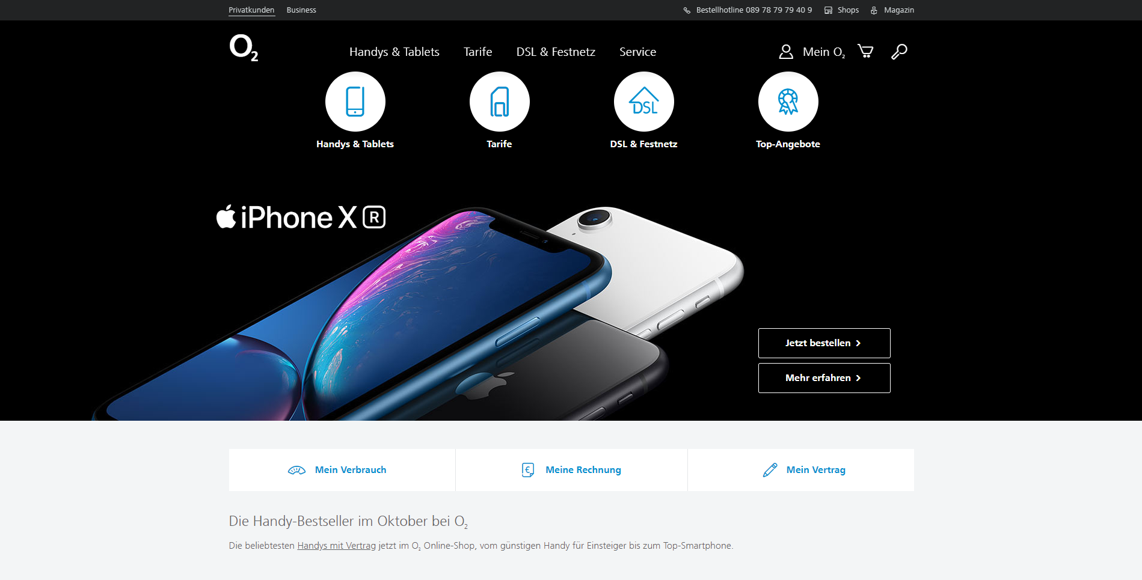
Task: Open the Tarife navigation menu
Action: point(478,52)
